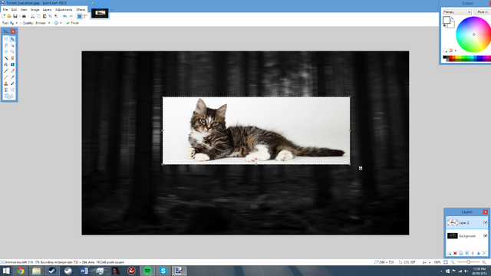Click Merge Layer Down button
The height and width of the screenshot is (276, 491).
tap(467, 253)
